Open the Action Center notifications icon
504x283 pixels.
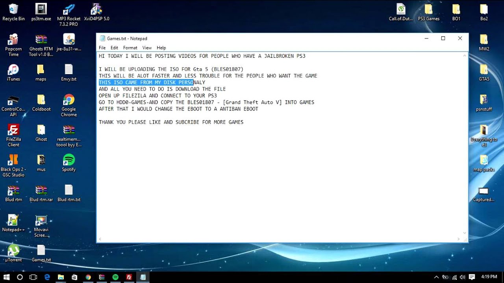coord(472,277)
